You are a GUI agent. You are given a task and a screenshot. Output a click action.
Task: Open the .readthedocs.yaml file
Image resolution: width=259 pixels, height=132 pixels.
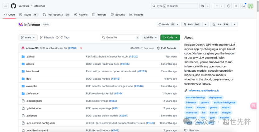click(37, 130)
